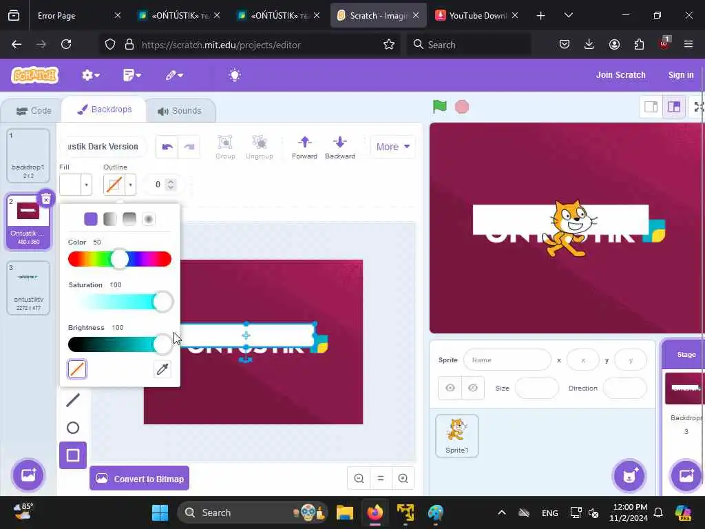Open the Edit menu dropdown
This screenshot has height=529, width=705.
click(x=174, y=75)
